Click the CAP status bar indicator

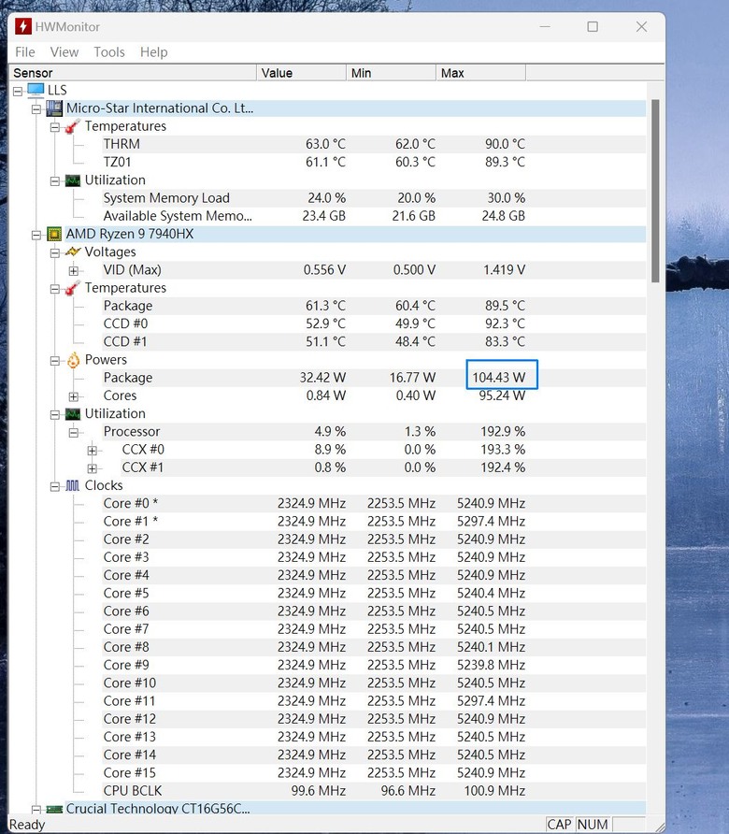tap(560, 825)
